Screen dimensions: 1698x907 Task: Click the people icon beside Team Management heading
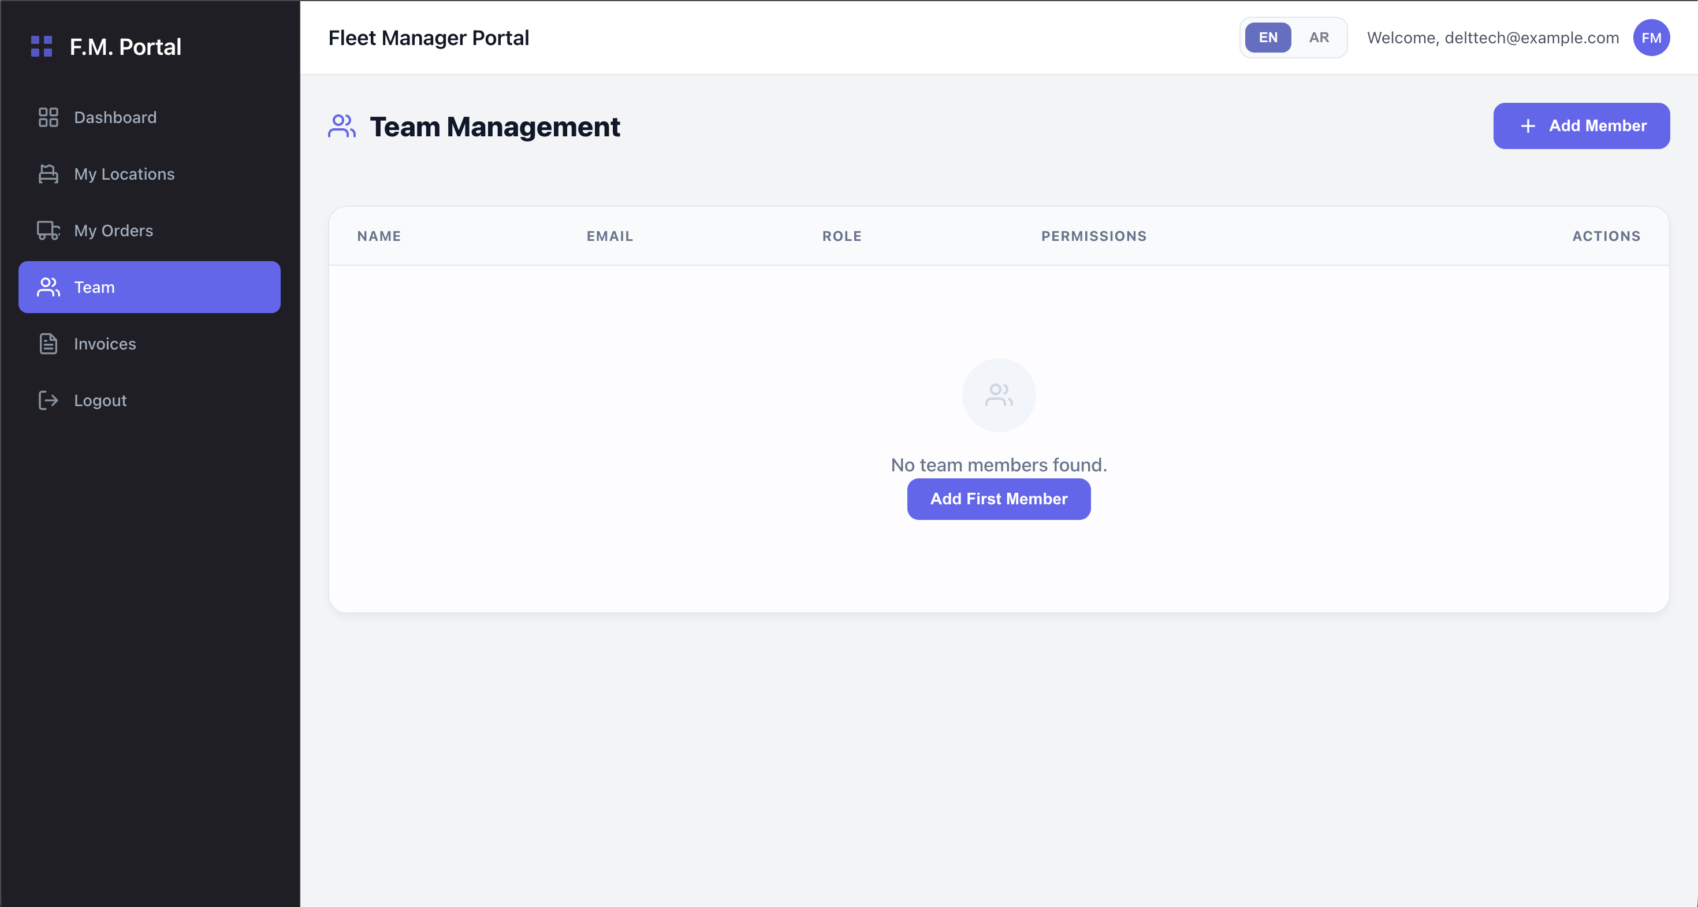342,127
